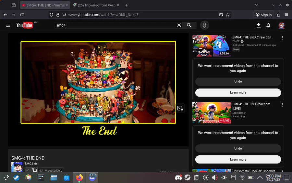Show tracking protection shield info

click(x=52, y=15)
